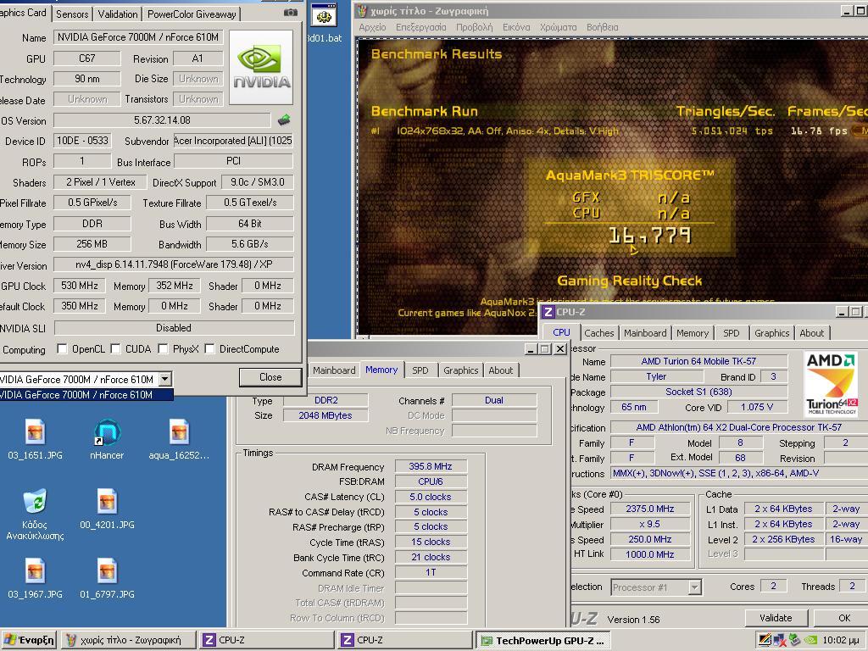This screenshot has width=868, height=651.
Task: Select the About tab in front CPU-Z
Action: click(811, 333)
